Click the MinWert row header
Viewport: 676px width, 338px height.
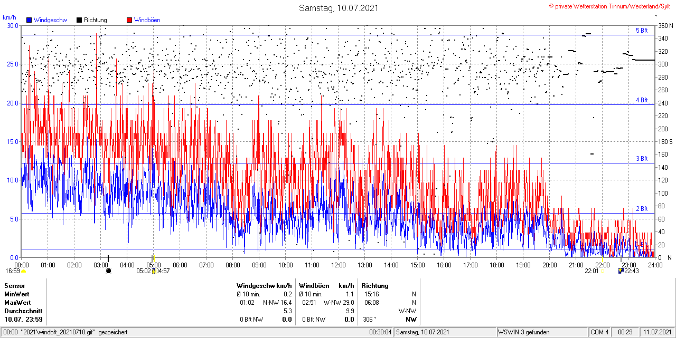(x=17, y=294)
